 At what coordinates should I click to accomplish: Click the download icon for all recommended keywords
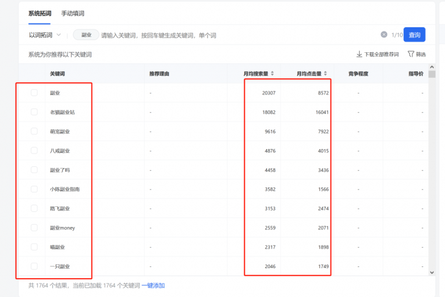coord(359,55)
